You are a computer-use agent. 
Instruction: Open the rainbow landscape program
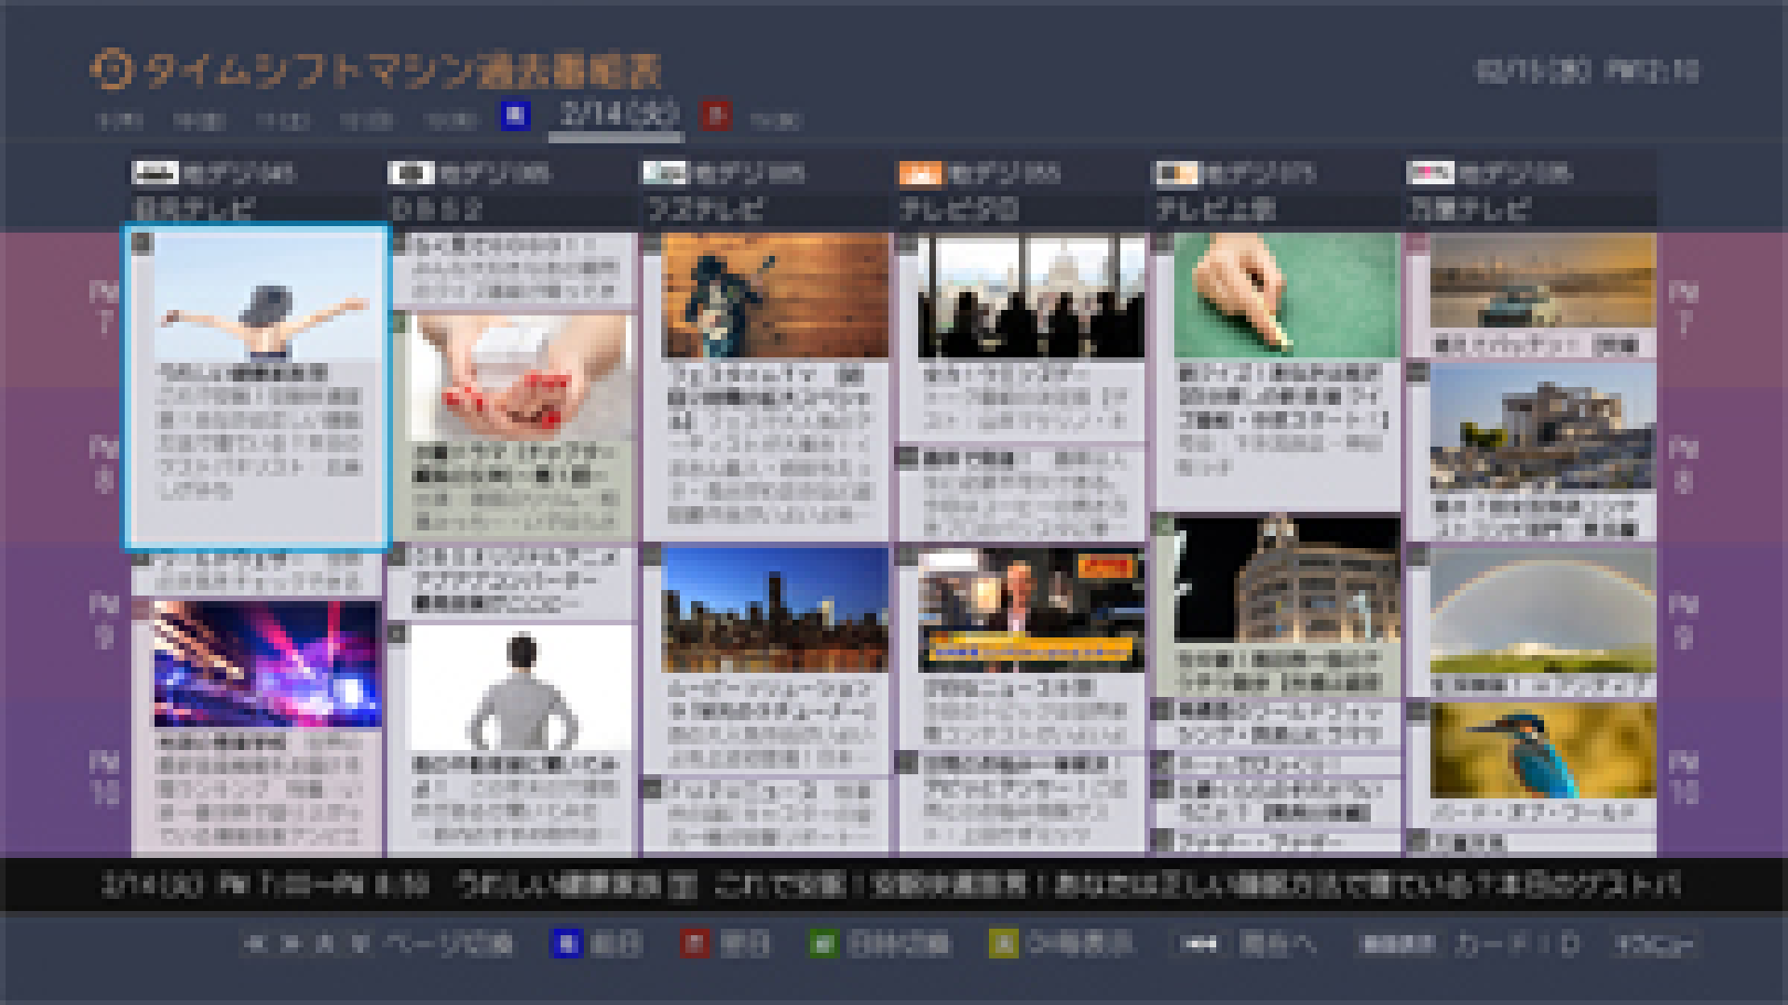pos(1542,610)
